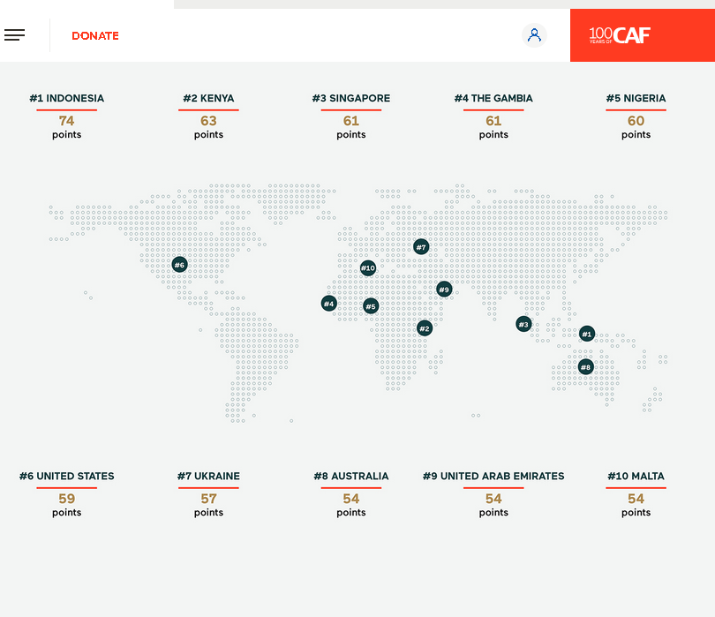Open the user account profile icon
Viewport: 715px width, 617px height.
point(534,35)
